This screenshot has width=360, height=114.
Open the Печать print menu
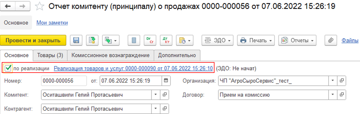256,41
